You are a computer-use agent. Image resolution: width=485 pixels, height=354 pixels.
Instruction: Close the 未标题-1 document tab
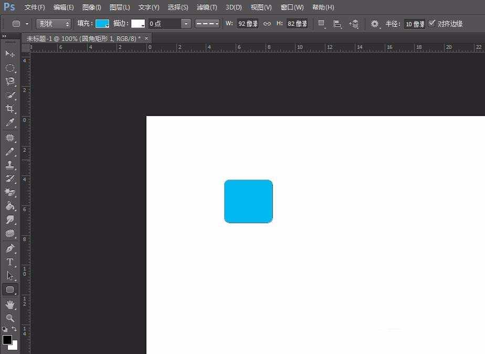coord(146,38)
